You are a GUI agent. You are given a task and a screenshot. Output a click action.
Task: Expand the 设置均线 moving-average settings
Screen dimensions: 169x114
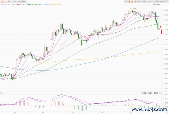point(156,5)
